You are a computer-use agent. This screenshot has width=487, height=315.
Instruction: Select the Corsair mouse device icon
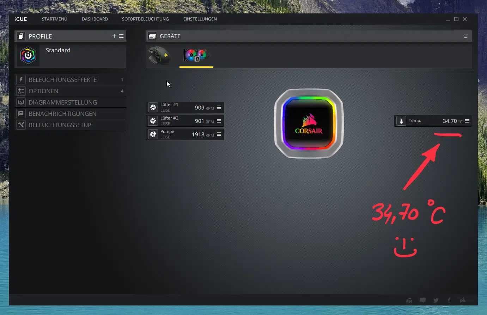[159, 55]
